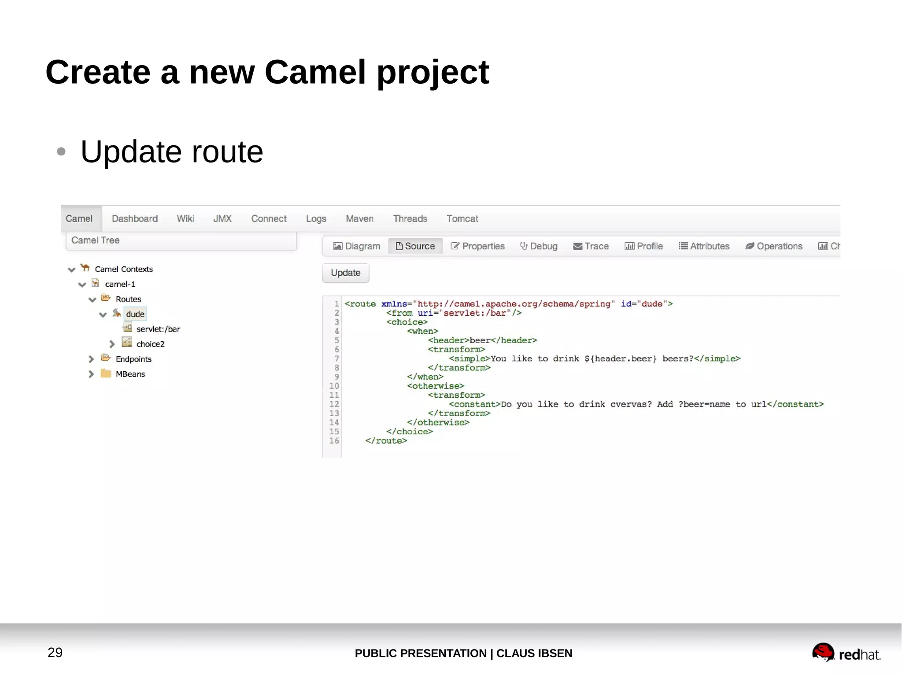
Task: Expand the MBeans folder
Action: pyautogui.click(x=91, y=374)
